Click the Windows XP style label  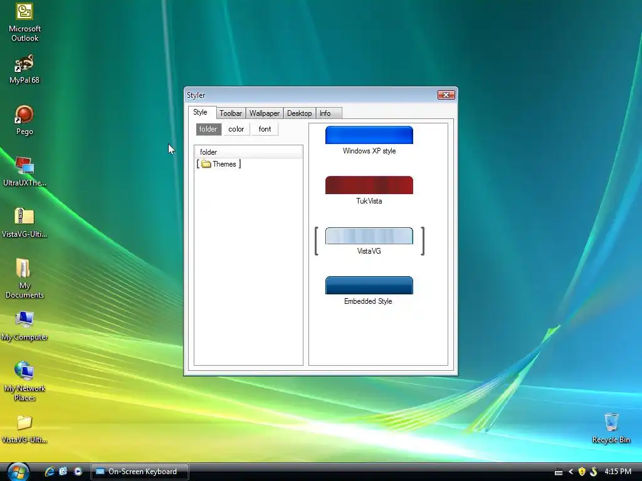coord(369,151)
